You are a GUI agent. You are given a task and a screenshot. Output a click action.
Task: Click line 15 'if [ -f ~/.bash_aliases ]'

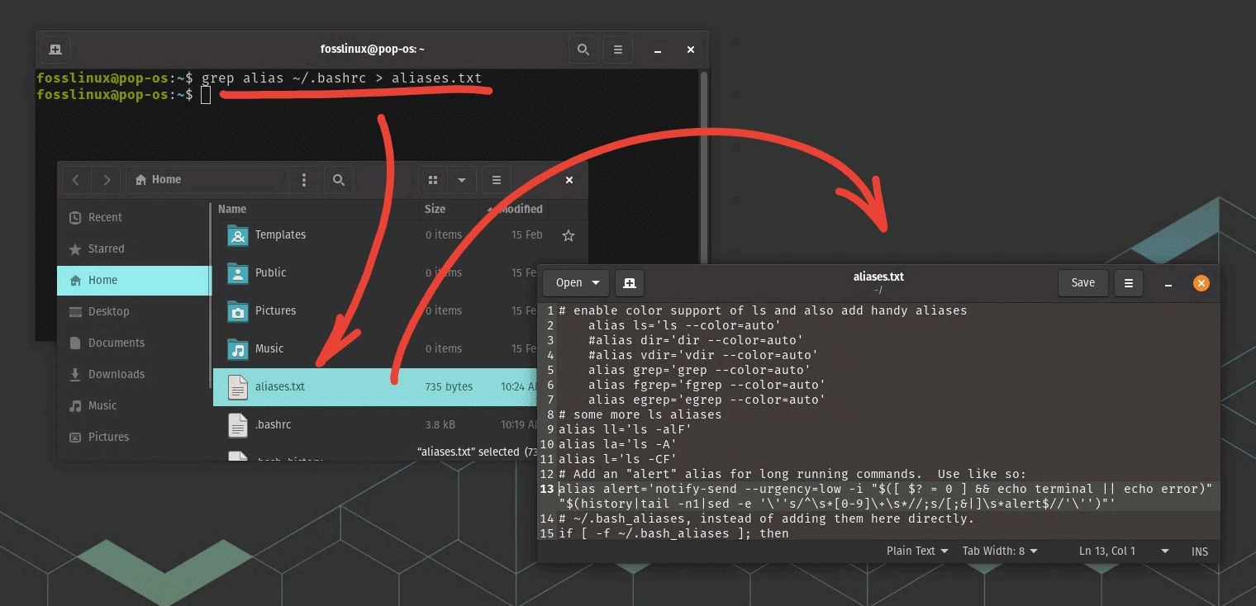673,533
